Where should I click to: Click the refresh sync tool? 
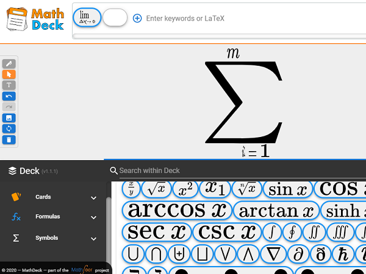coord(9,128)
